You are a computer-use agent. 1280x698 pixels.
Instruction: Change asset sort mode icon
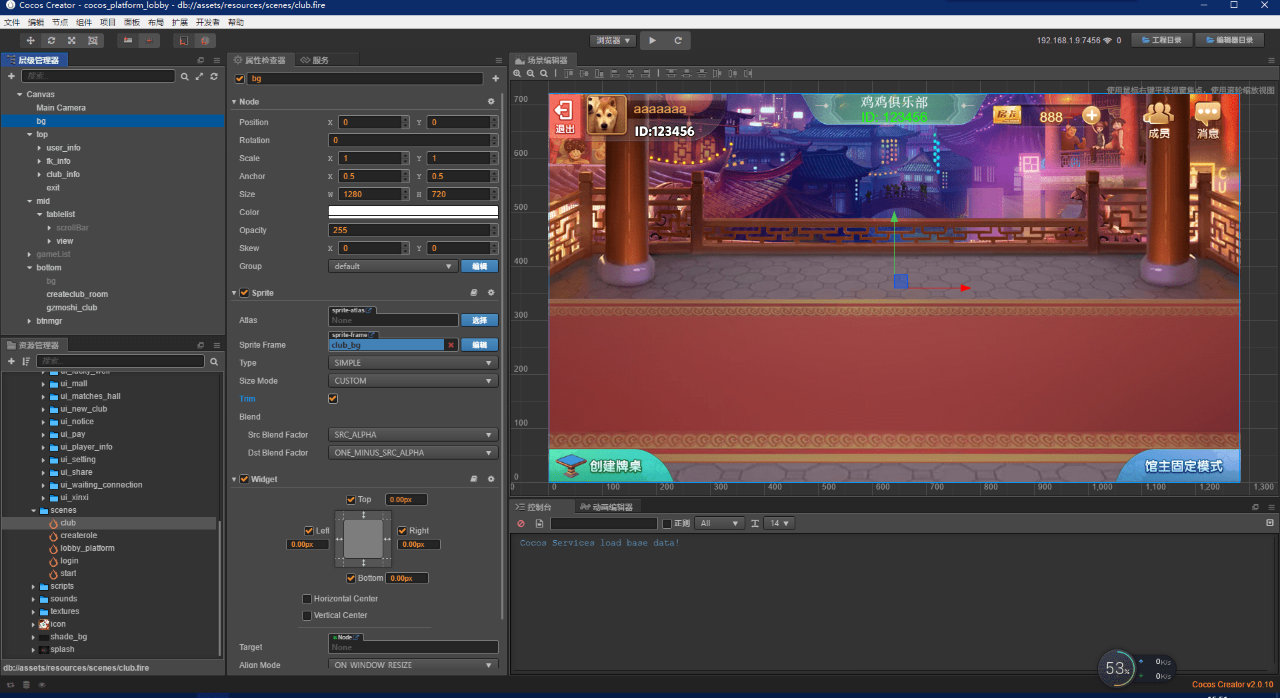point(26,362)
